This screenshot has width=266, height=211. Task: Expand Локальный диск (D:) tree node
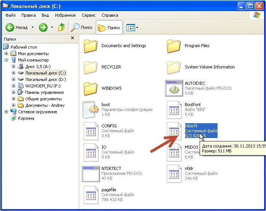tap(14, 79)
